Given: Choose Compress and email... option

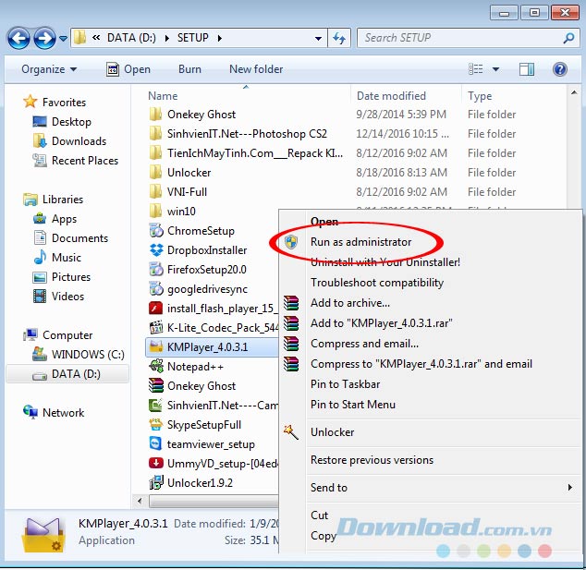Looking at the screenshot, I should click(x=364, y=344).
